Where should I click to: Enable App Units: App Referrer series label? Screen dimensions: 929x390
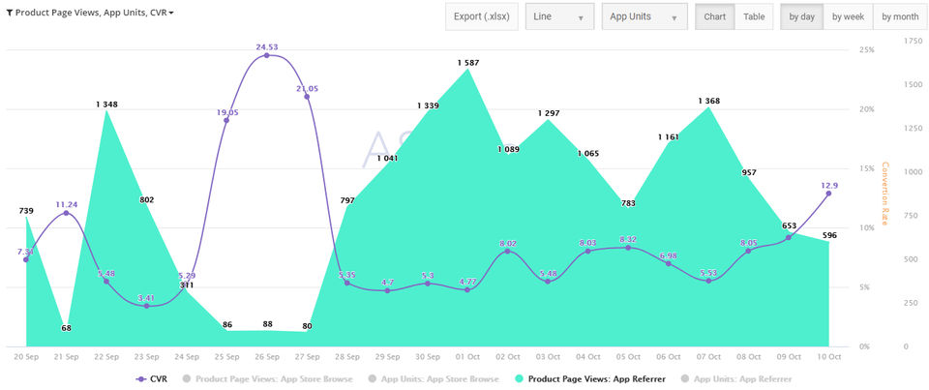[746, 378]
